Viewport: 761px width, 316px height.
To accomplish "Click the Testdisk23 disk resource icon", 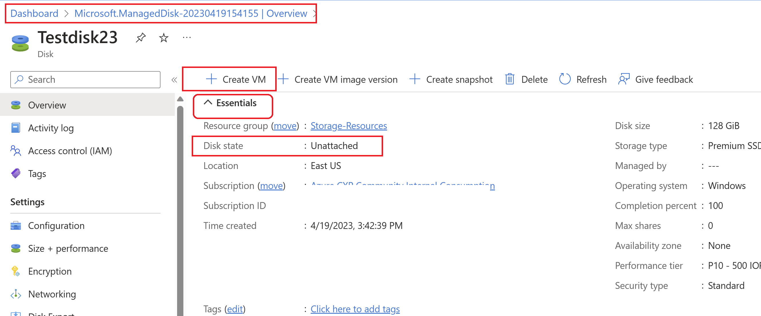I will point(20,43).
